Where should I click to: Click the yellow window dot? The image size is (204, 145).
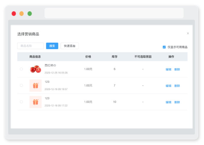coord(22,14)
